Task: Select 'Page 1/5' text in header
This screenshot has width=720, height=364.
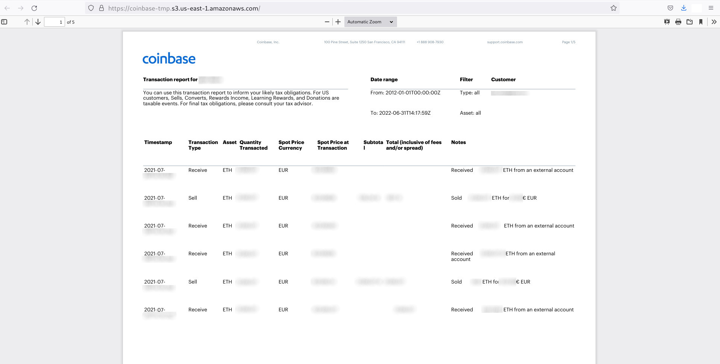Action: pyautogui.click(x=568, y=42)
